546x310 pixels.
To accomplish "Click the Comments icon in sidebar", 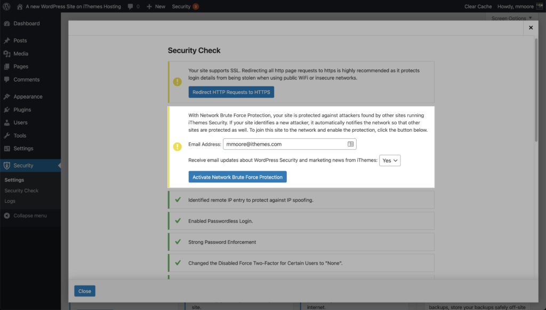I will 6,80.
